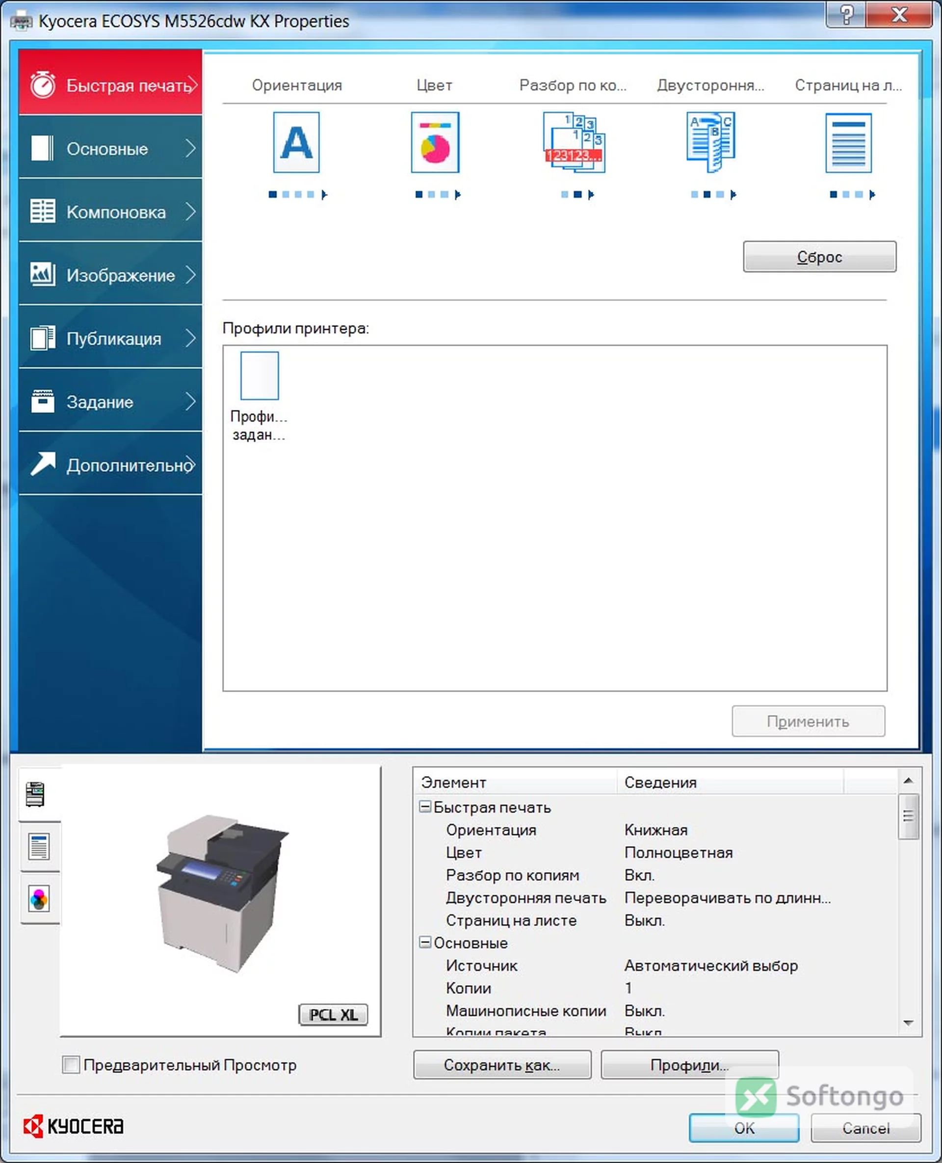The height and width of the screenshot is (1163, 942).
Task: Confirm with the OK button
Action: [744, 1128]
